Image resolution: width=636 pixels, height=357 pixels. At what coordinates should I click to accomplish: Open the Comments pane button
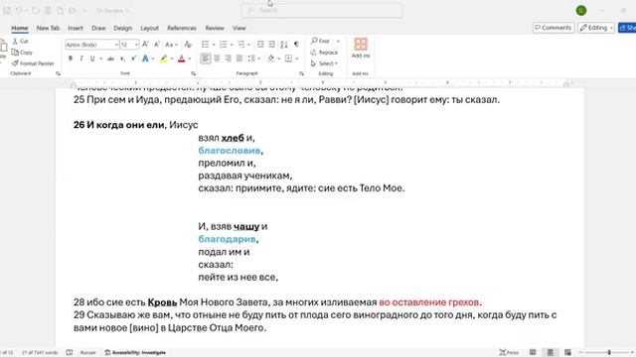[554, 28]
